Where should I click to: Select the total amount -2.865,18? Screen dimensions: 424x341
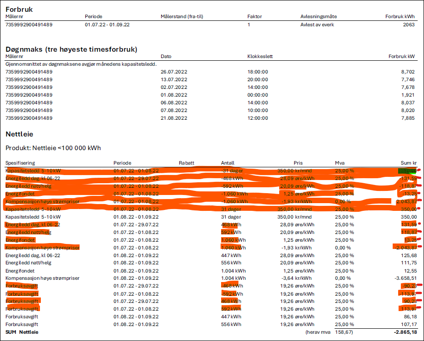tap(405, 332)
